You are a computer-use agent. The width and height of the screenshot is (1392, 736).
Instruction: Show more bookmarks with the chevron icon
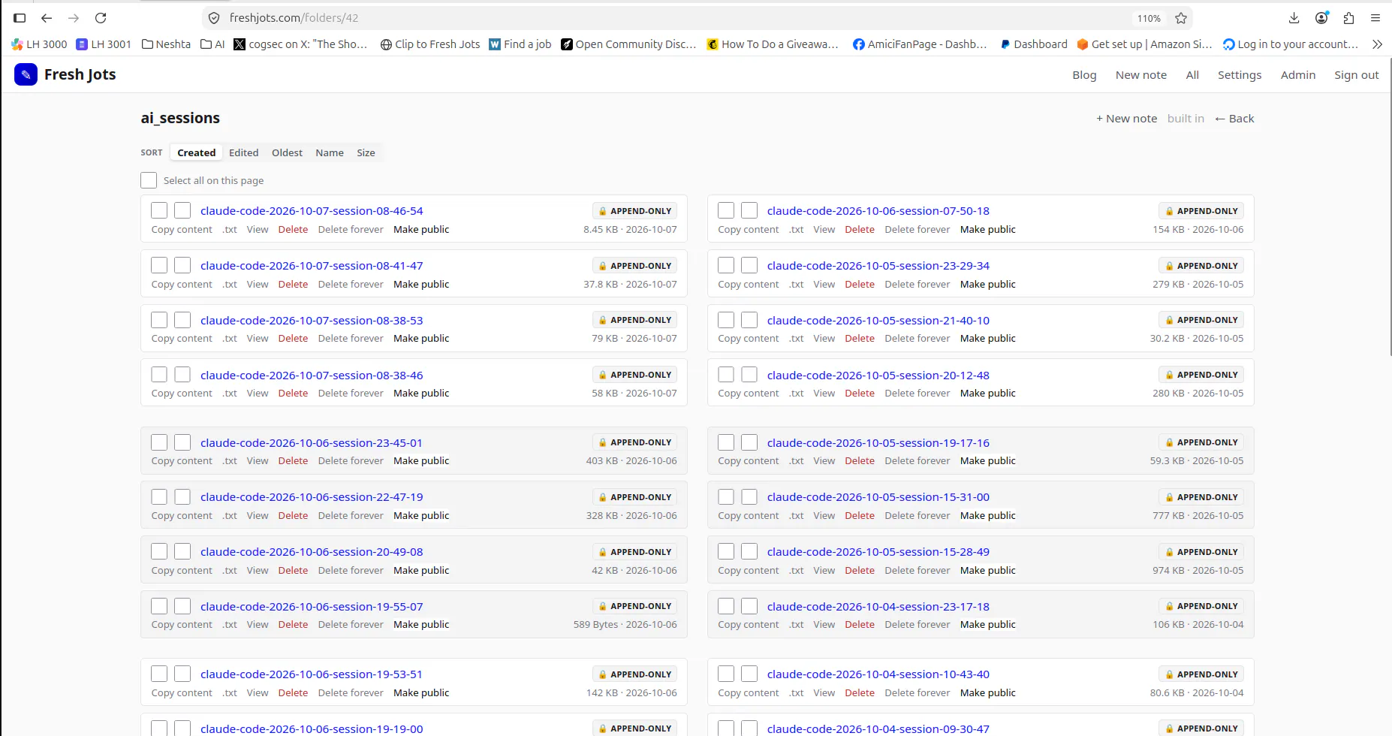coord(1377,44)
